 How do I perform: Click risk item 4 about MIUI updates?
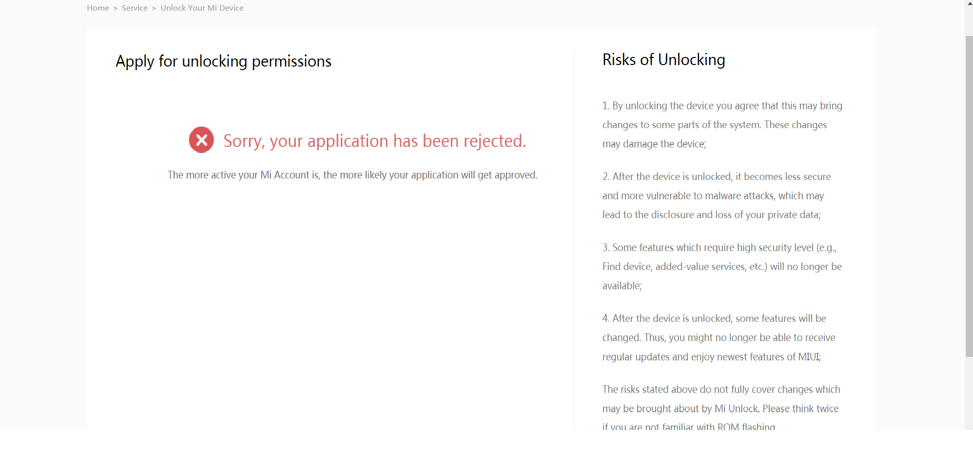click(x=718, y=338)
